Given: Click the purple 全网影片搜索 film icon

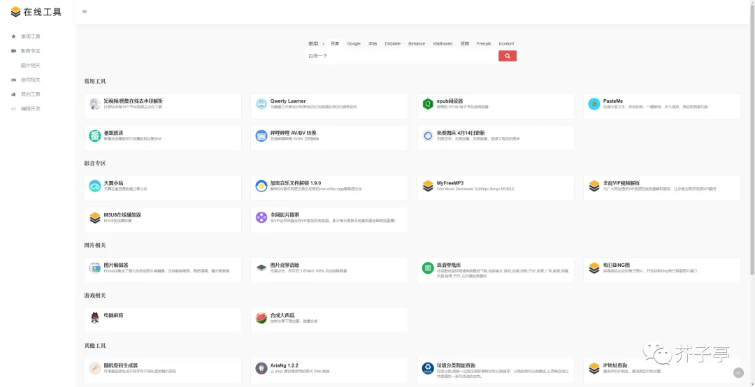Looking at the screenshot, I should click(261, 217).
